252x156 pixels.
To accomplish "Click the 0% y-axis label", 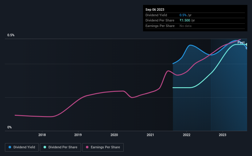I will tap(10, 127).
